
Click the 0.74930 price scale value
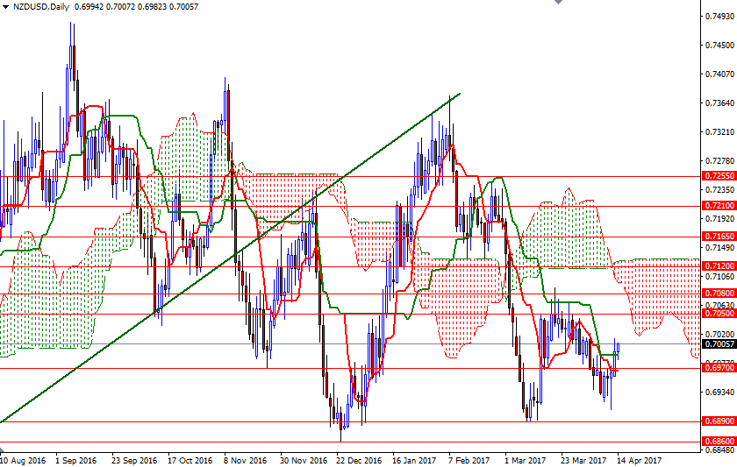[719, 17]
